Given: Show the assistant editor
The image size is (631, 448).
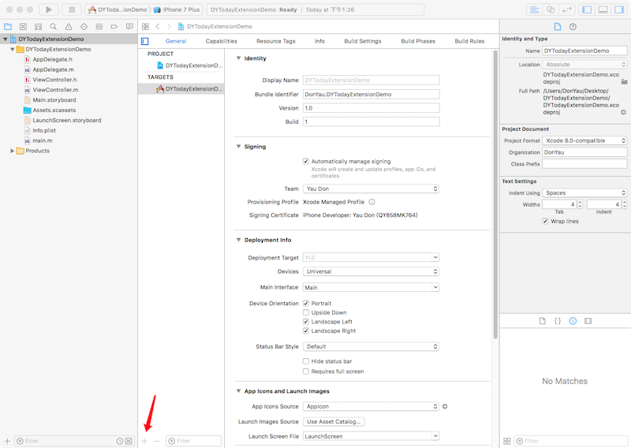Looking at the screenshot, I should [x=551, y=9].
